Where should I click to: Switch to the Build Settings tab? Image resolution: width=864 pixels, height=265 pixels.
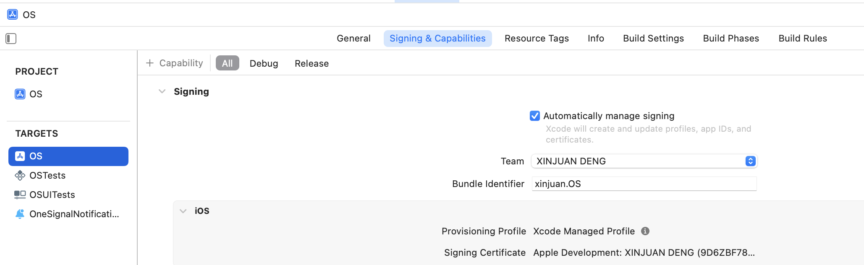coord(653,38)
